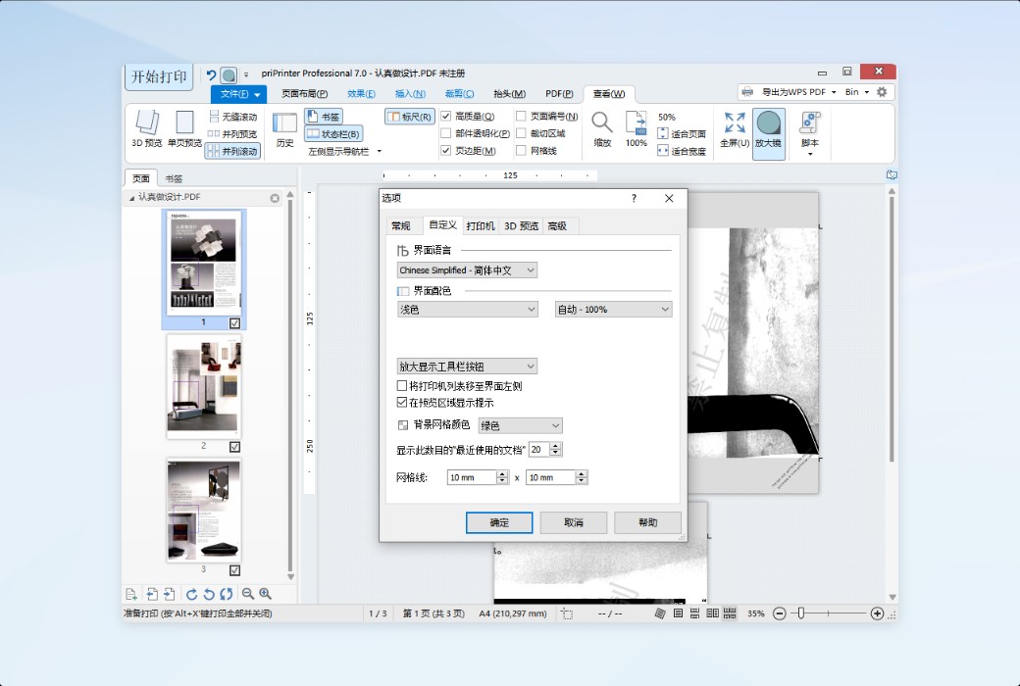Image resolution: width=1020 pixels, height=686 pixels.
Task: Switch to the 裁剪(C) ribbon tab
Action: click(x=459, y=94)
